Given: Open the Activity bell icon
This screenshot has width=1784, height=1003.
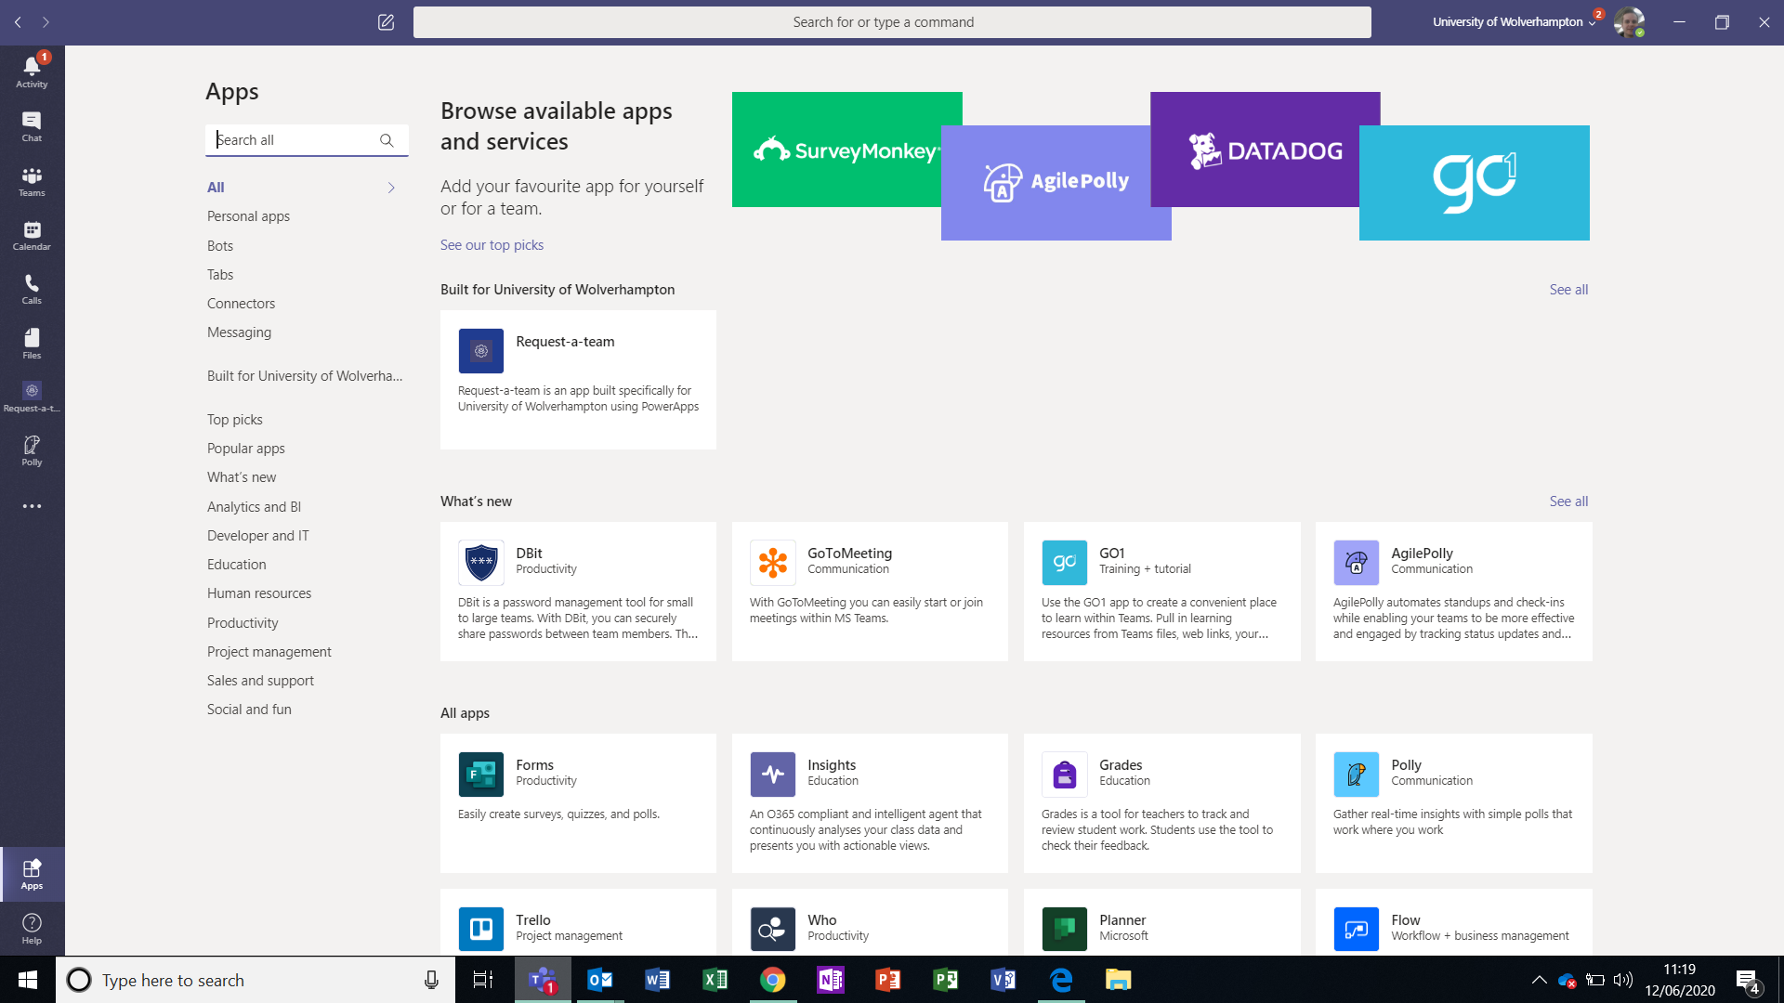Looking at the screenshot, I should 32,71.
